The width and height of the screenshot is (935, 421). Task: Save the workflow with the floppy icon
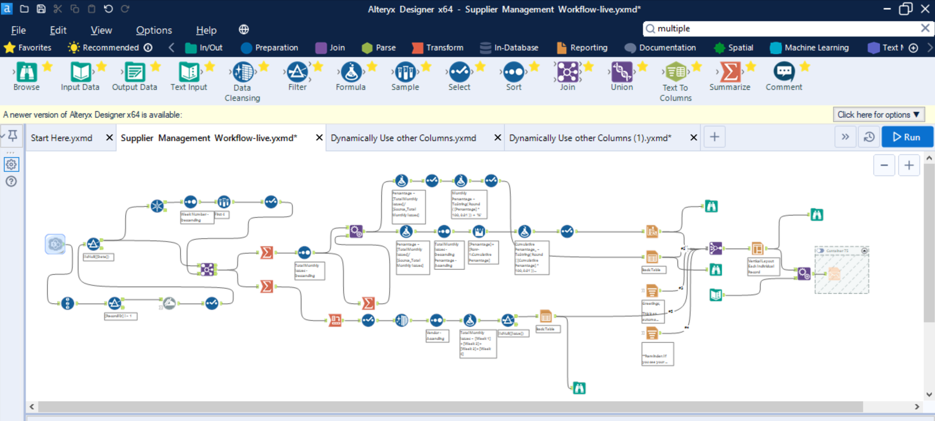pos(41,9)
